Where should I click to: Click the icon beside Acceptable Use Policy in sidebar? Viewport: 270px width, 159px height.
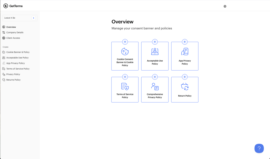click(x=4, y=58)
